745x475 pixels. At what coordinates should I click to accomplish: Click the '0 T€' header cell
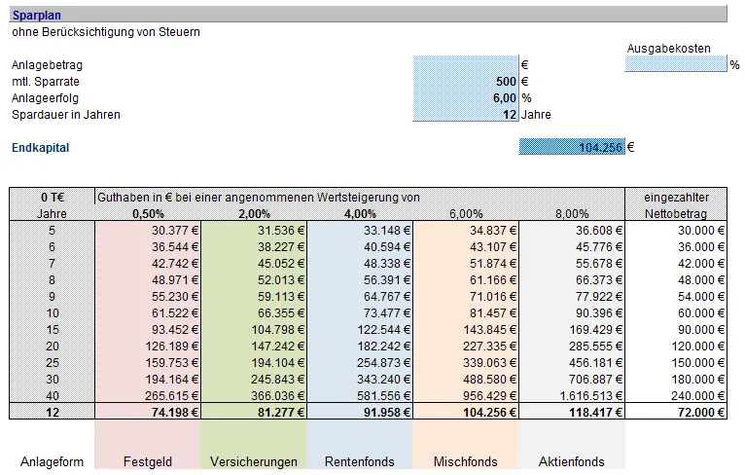click(52, 197)
